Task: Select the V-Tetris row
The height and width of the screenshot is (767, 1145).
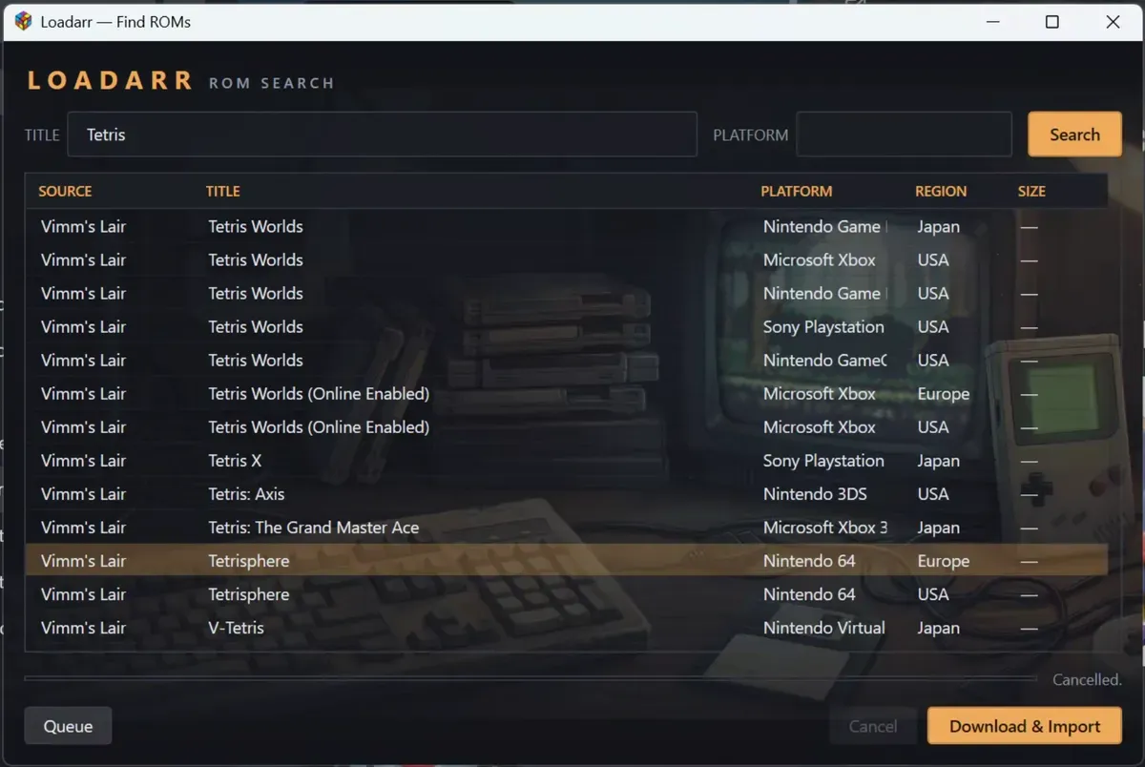Action: tap(567, 627)
